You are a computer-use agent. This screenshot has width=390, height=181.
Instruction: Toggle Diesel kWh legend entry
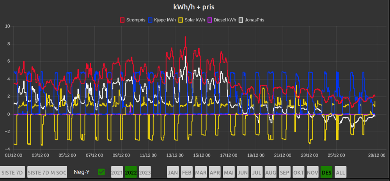[x=222, y=20]
